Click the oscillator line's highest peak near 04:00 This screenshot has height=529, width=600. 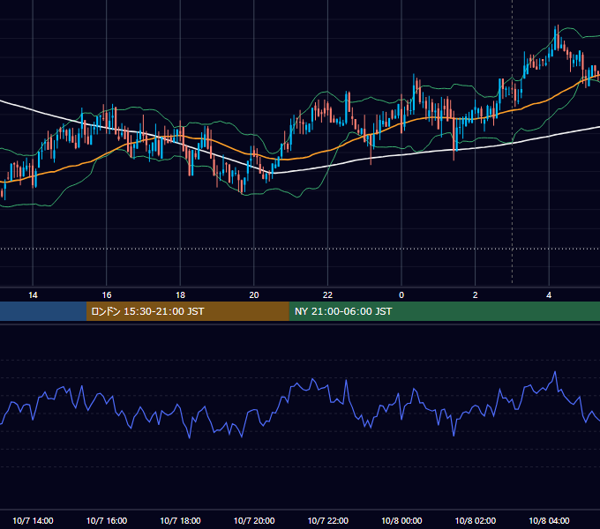[555, 372]
